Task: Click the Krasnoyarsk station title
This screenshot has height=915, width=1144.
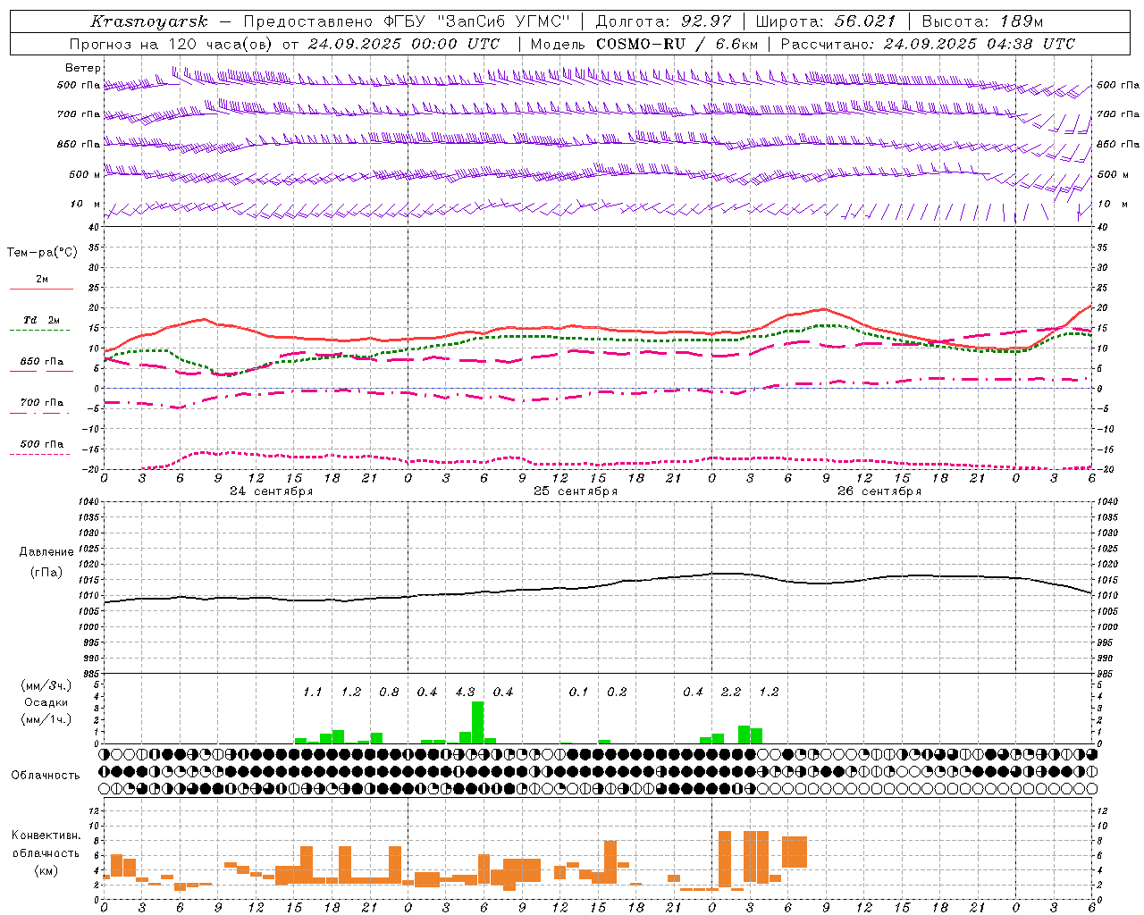Action: pyautogui.click(x=149, y=21)
